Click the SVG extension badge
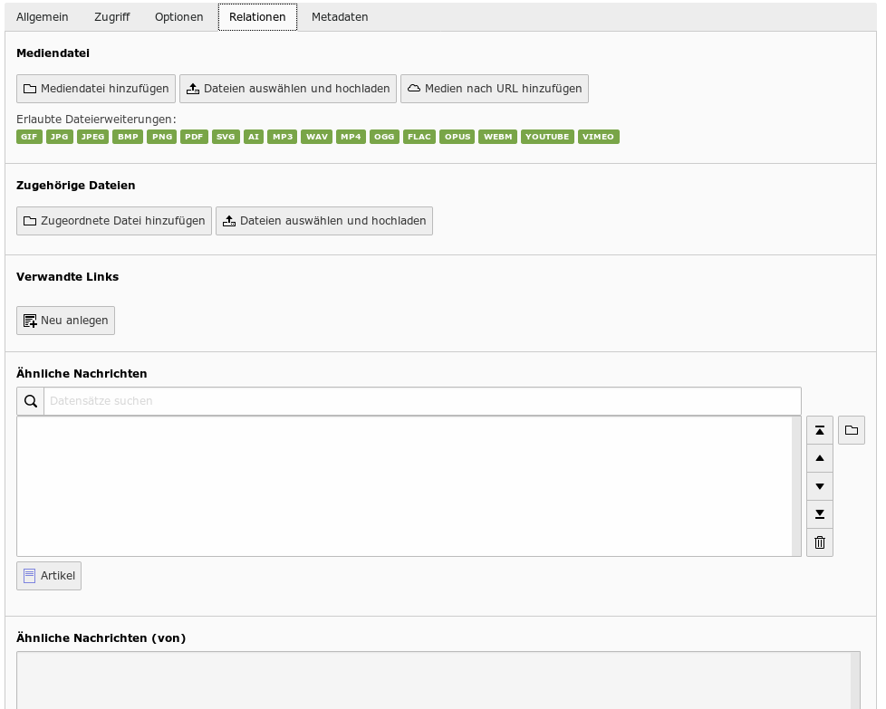Screen dimensions: 886x709 [226, 137]
